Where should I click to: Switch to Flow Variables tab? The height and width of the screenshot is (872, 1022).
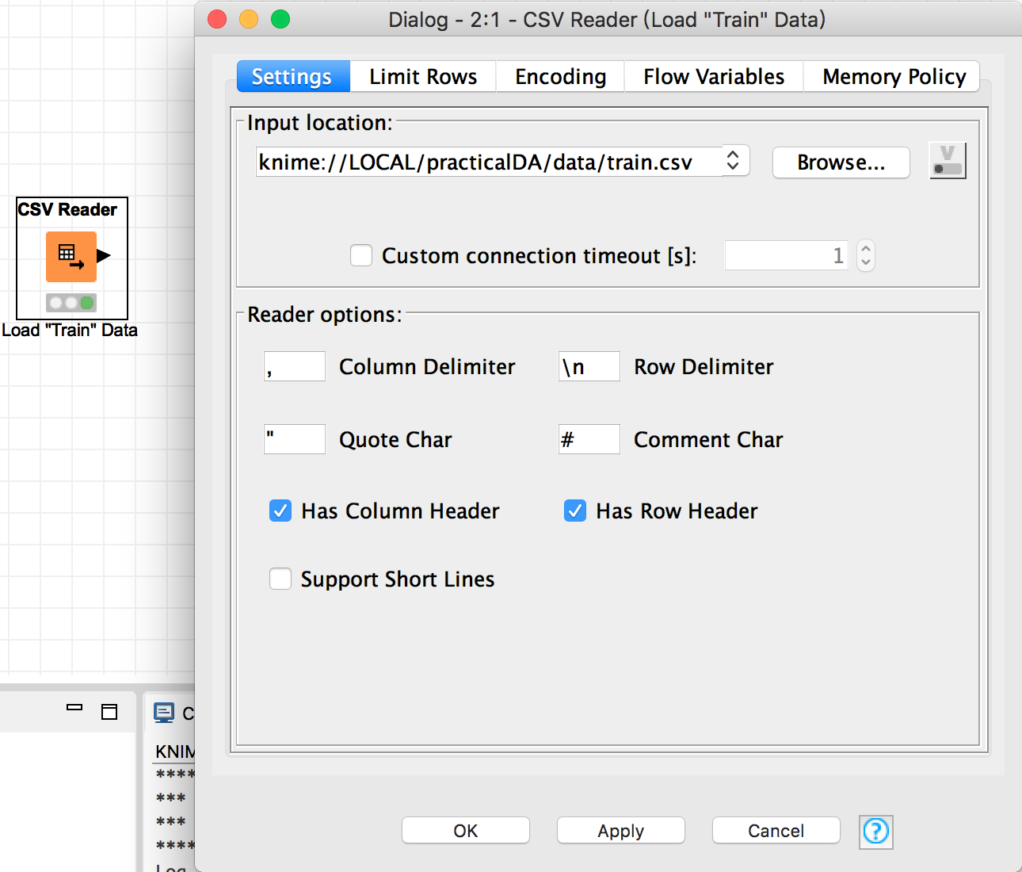(x=714, y=77)
